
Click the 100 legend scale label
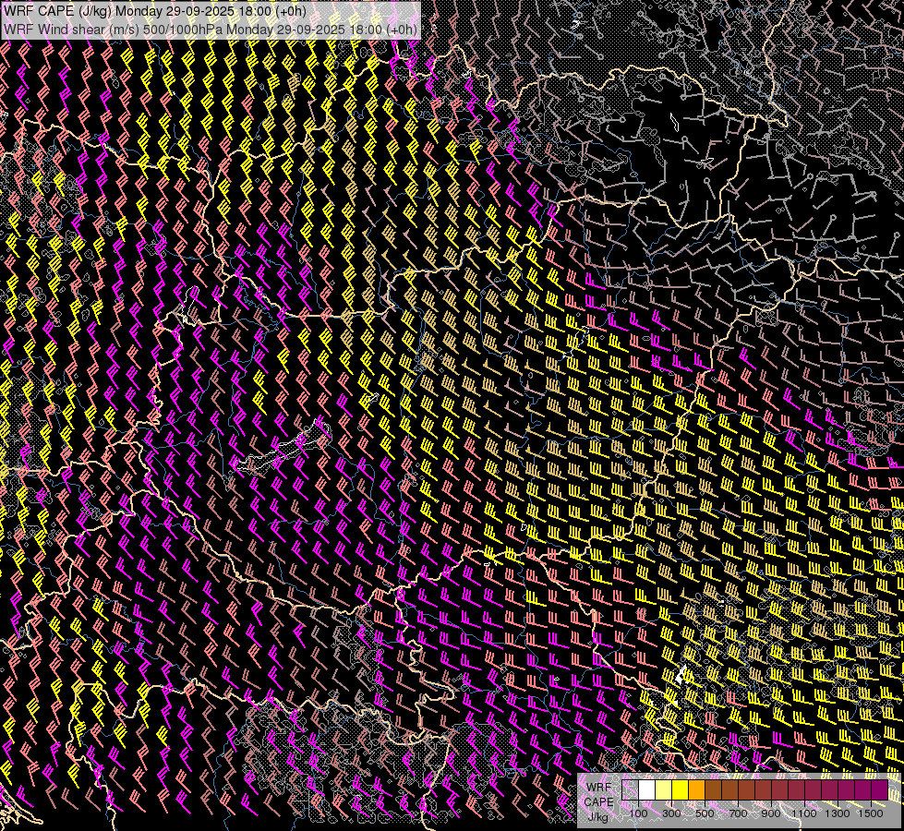tap(638, 813)
